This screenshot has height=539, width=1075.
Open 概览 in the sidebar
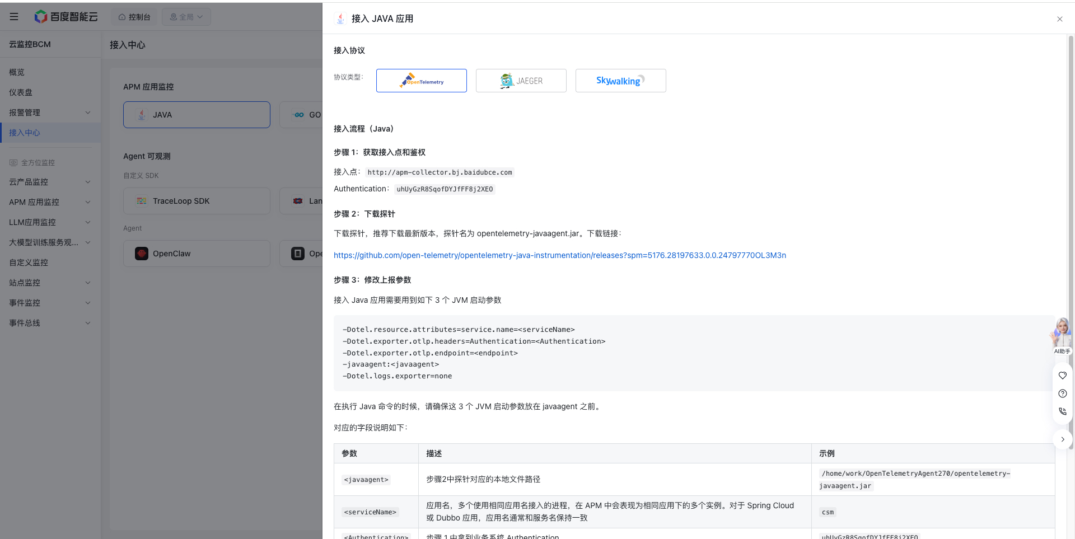(50, 72)
